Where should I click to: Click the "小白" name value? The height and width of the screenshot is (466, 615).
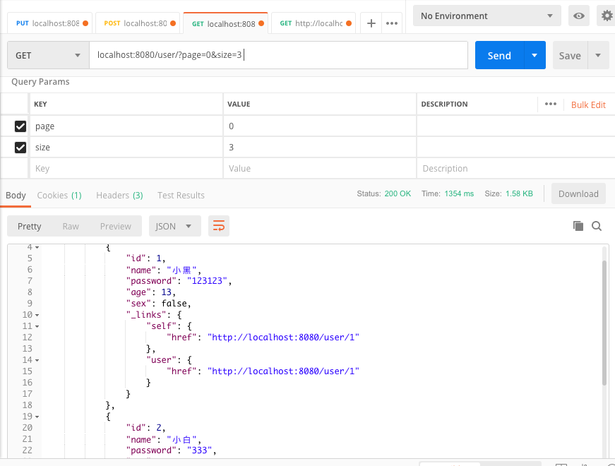pyautogui.click(x=181, y=440)
